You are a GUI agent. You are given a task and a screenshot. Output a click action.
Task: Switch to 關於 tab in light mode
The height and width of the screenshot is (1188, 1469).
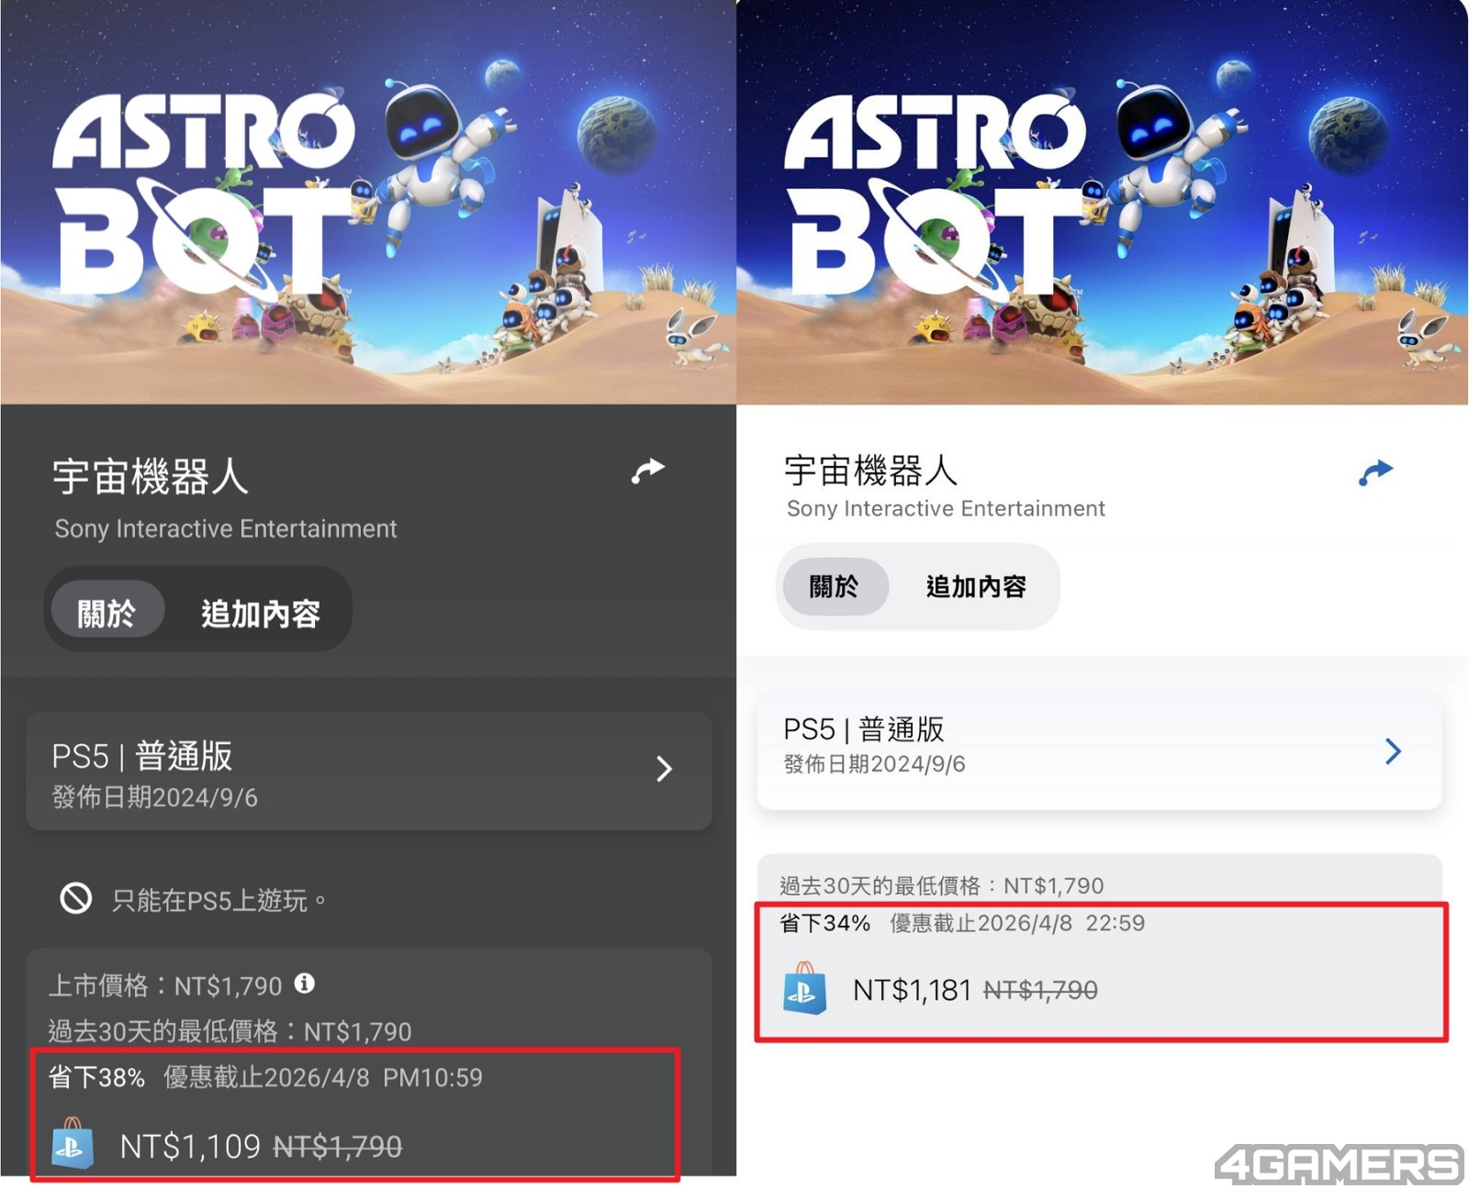[x=835, y=586]
